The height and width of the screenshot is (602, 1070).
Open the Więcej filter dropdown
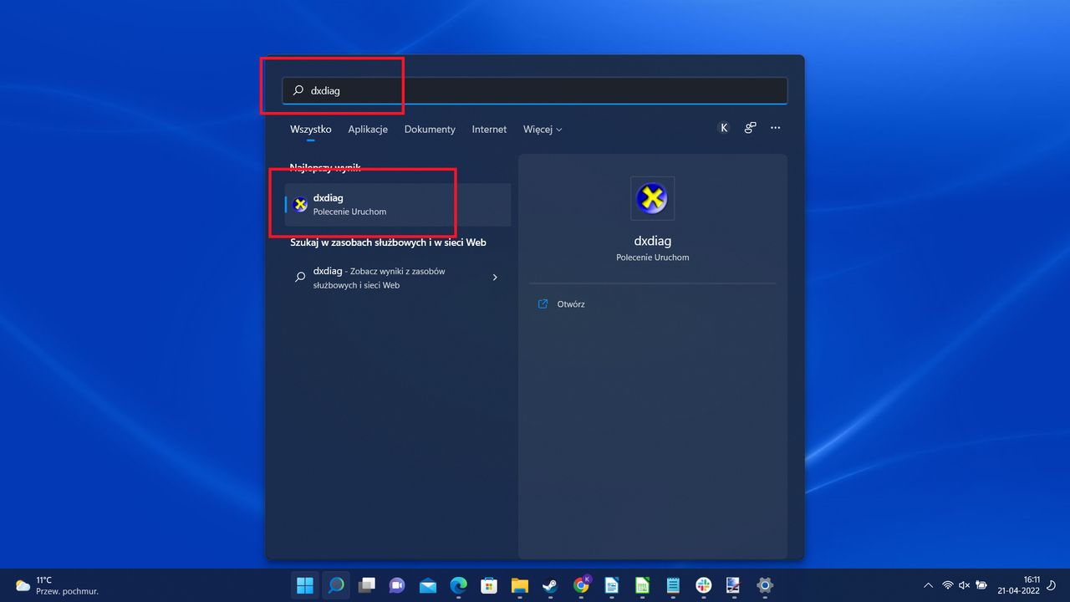click(542, 130)
